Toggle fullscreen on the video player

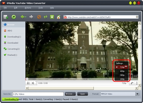coord(137,83)
